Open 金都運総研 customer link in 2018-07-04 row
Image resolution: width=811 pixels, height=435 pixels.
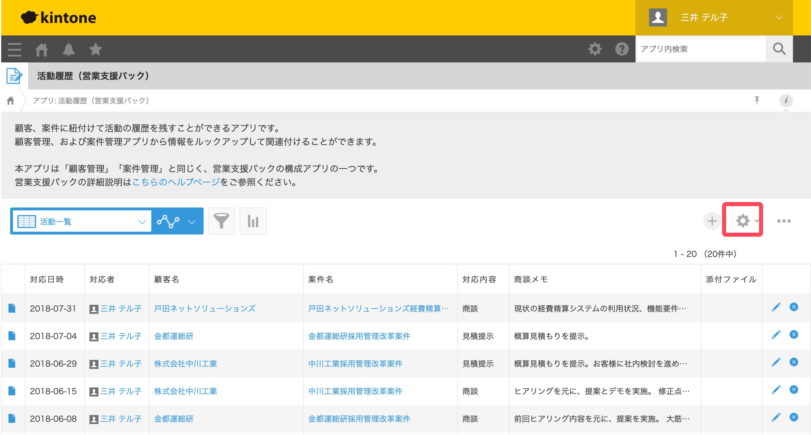174,336
